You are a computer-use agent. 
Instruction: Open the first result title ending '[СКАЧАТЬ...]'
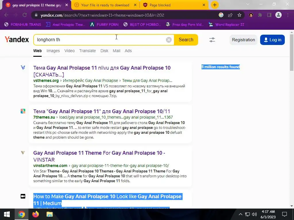[102, 71]
